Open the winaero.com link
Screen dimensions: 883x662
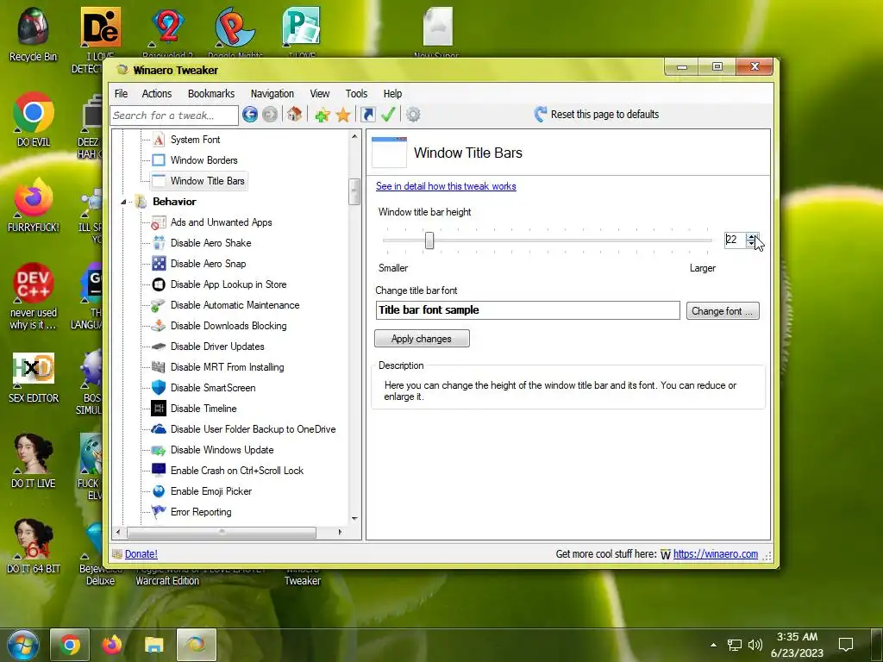pos(715,554)
